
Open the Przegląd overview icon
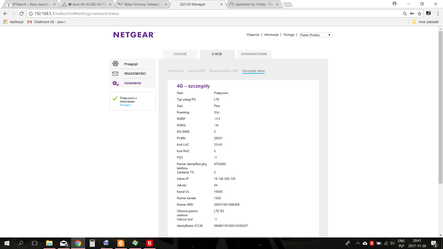(x=116, y=64)
